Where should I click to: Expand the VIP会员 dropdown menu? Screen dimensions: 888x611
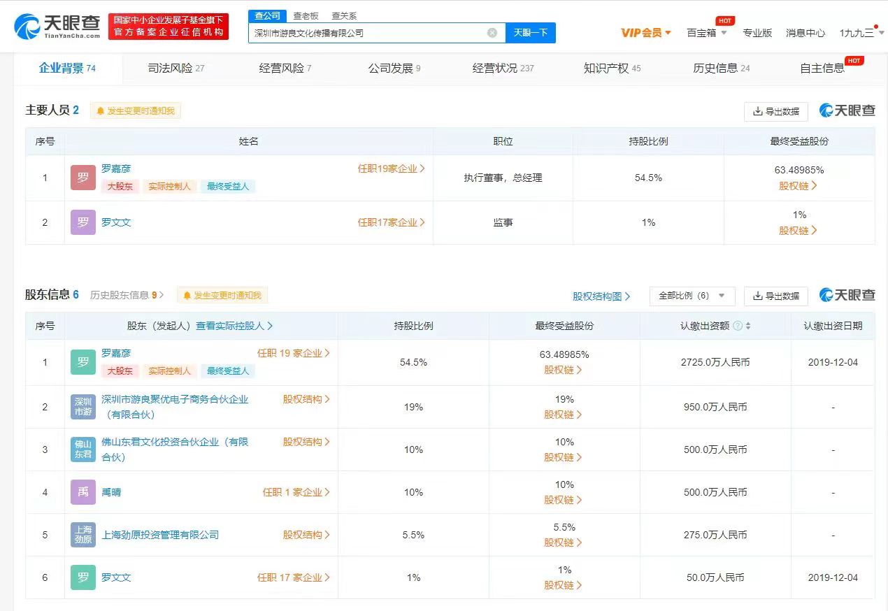click(644, 32)
